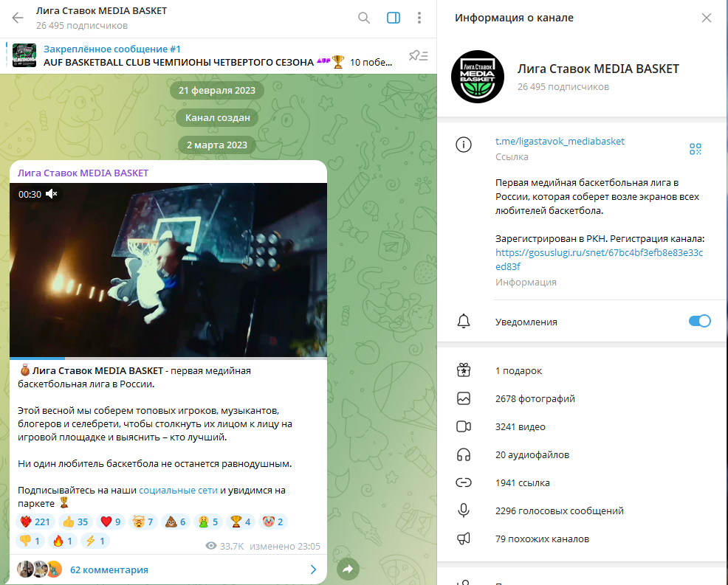This screenshot has width=728, height=585.
Task: Click the link chain icon in info panel
Action: pos(464,483)
